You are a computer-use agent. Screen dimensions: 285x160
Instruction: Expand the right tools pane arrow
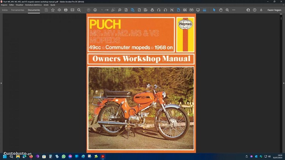(x=283, y=83)
